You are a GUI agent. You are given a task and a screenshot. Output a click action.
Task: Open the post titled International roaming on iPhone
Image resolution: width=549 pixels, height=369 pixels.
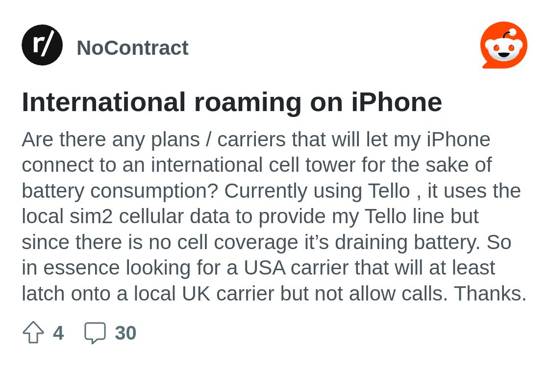[232, 102]
